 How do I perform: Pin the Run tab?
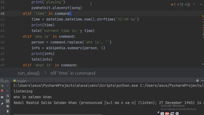tap(2, 104)
